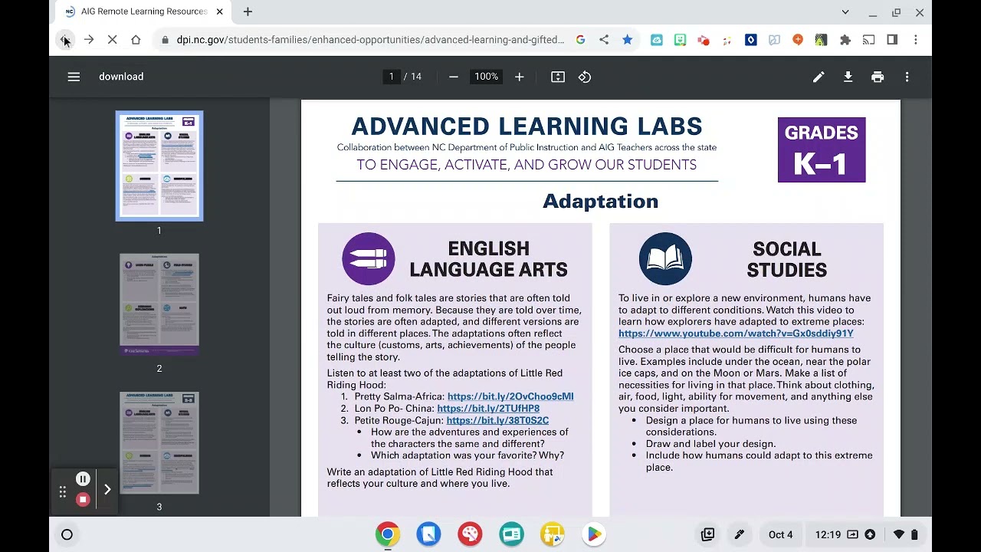Open Google Play Store from shelf
Viewport: 981px width, 552px height.
click(594, 534)
